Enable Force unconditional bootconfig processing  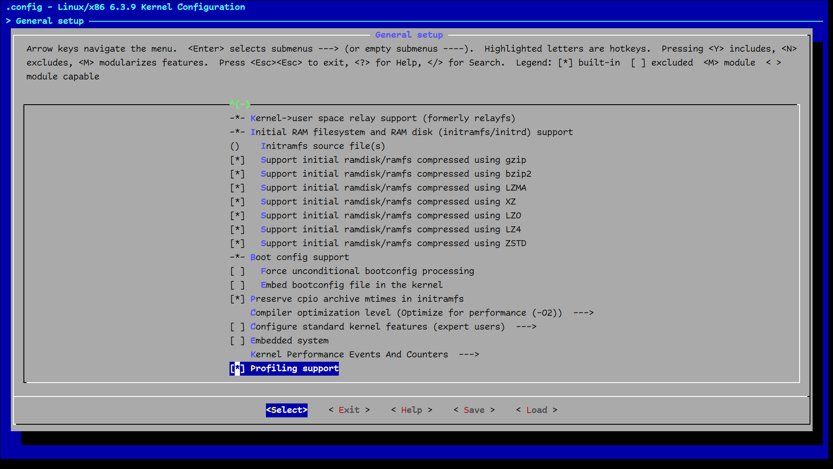[237, 271]
